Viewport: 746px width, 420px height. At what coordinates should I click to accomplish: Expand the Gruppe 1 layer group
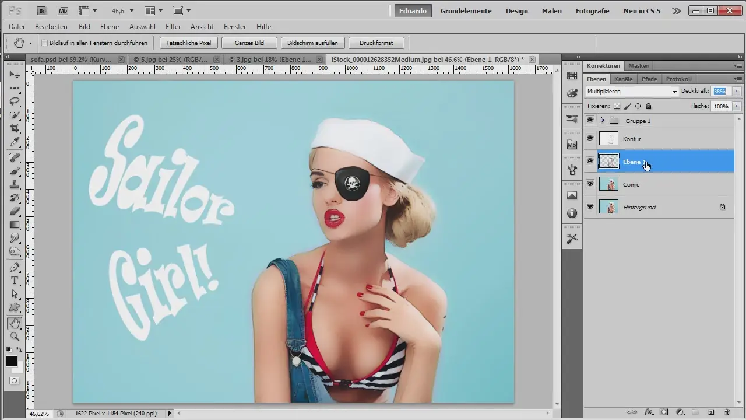(x=602, y=120)
